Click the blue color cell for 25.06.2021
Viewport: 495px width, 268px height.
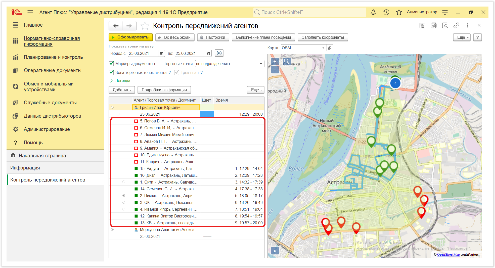[x=207, y=114]
